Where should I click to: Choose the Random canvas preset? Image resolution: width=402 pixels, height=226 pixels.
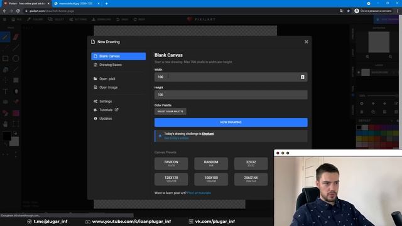coord(211,163)
